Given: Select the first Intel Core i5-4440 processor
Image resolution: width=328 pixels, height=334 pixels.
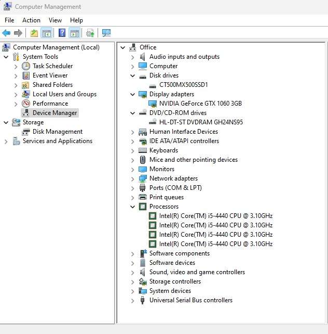Looking at the screenshot, I should pyautogui.click(x=216, y=216).
